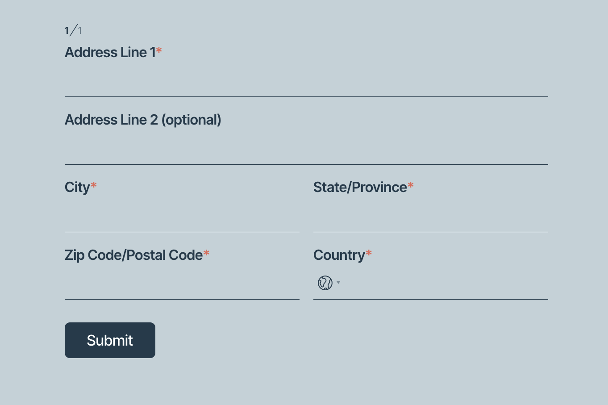Click the 1/1 step indicator
The width and height of the screenshot is (608, 405).
[73, 30]
